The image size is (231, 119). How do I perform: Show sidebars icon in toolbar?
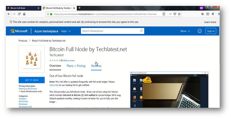[x=208, y=14]
